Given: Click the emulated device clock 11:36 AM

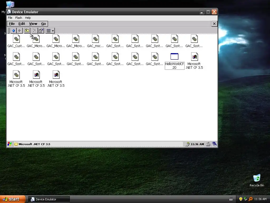Looking at the screenshot, I should point(197,144).
